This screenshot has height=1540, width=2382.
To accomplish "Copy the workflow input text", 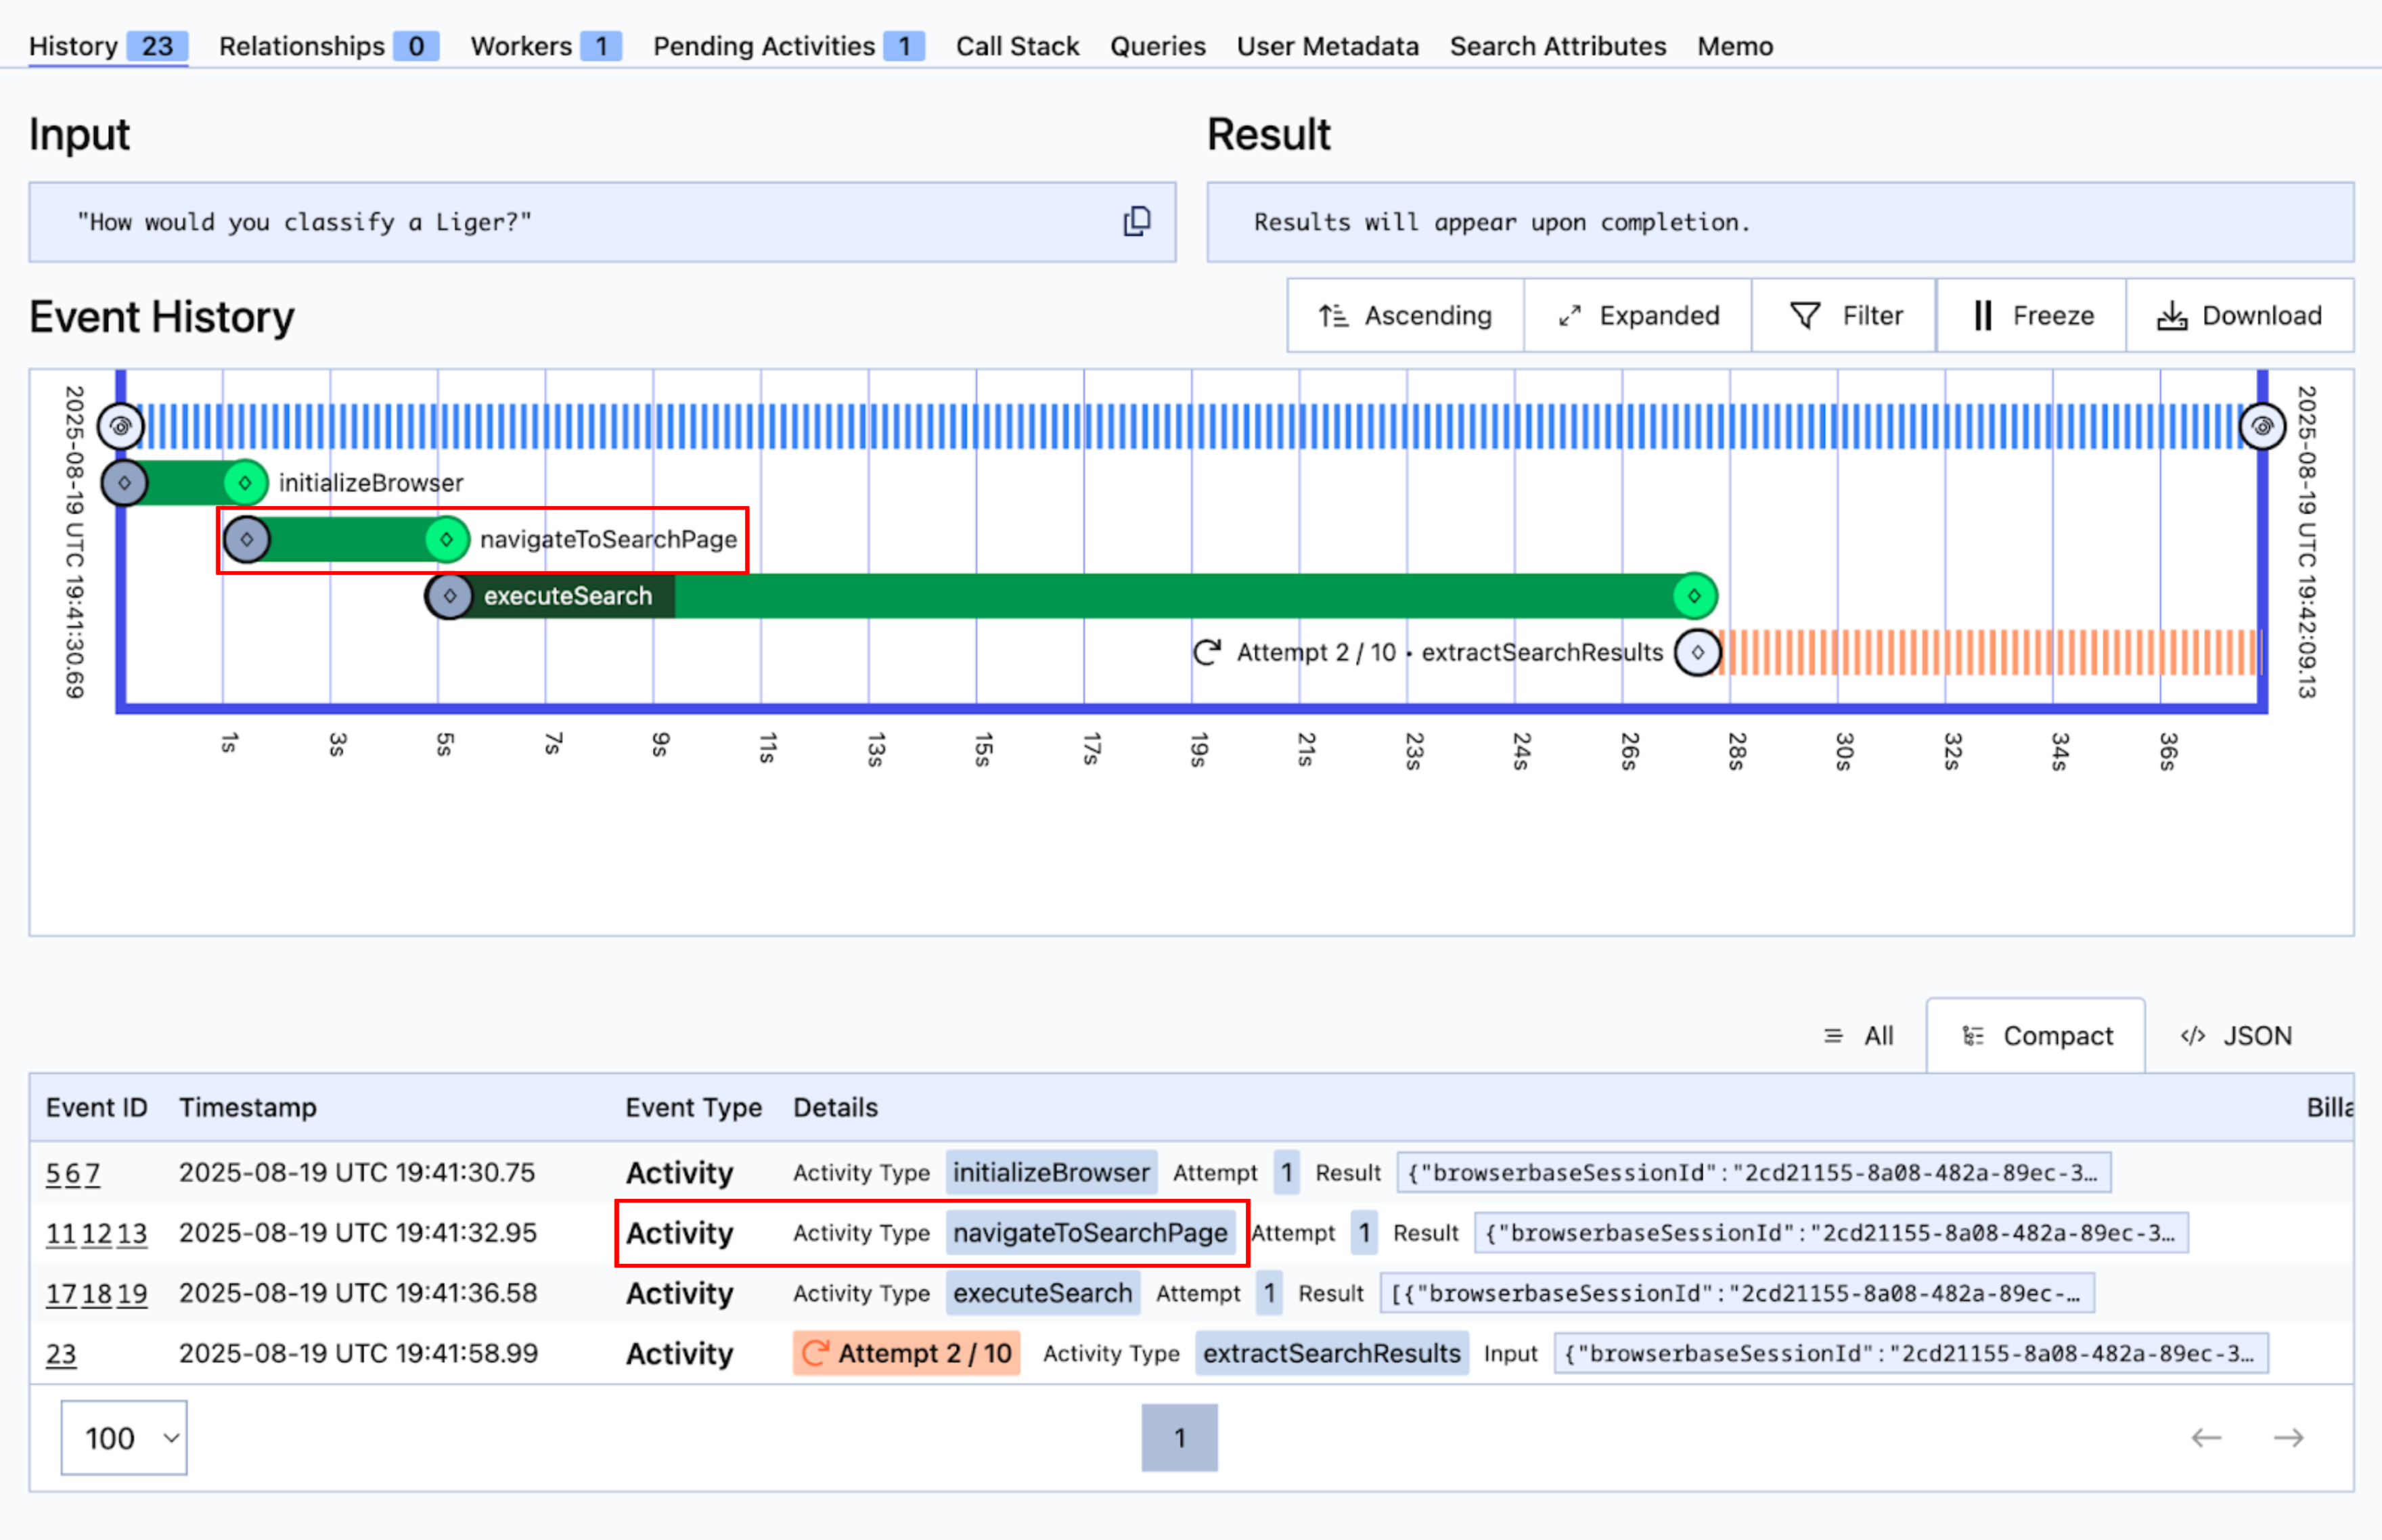I will coord(1136,221).
